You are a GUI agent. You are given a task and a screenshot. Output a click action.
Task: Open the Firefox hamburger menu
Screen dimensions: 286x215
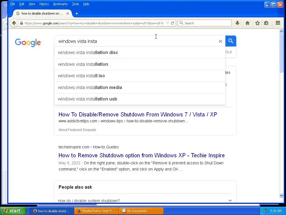pyautogui.click(x=278, y=23)
